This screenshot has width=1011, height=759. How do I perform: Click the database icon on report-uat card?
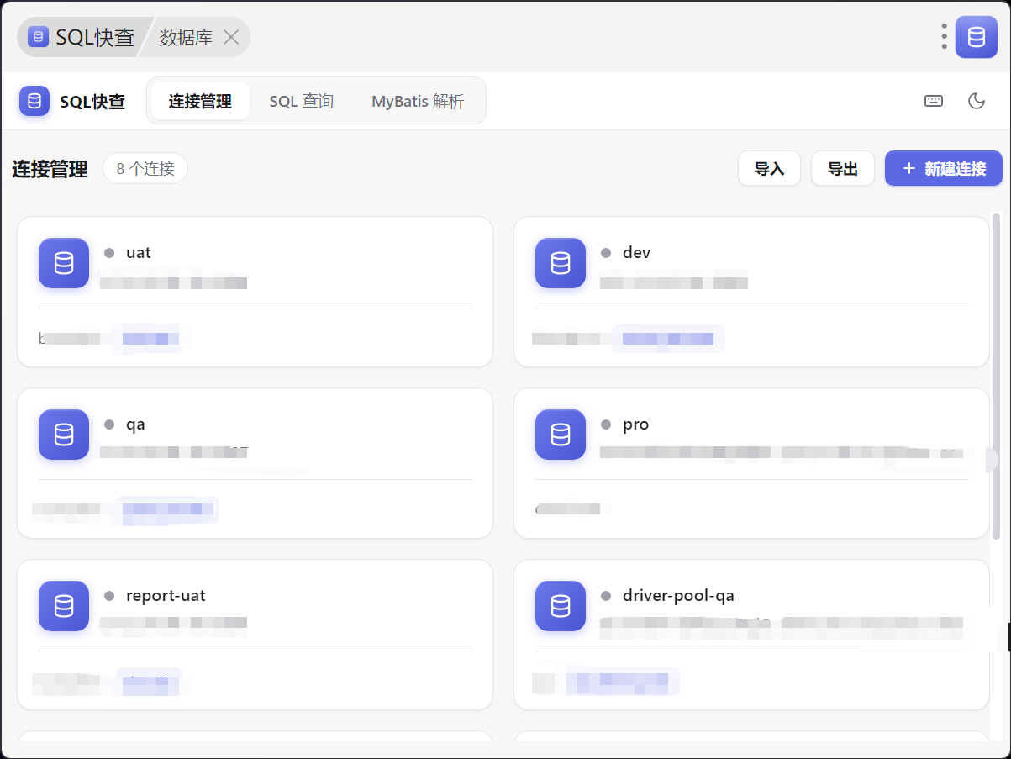pyautogui.click(x=64, y=606)
